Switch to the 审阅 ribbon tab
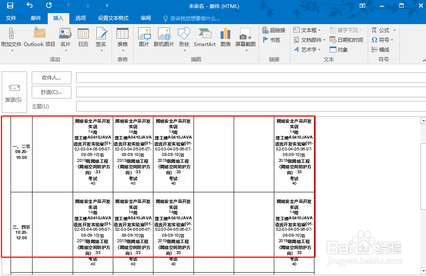426x276 pixels. pyautogui.click(x=145, y=18)
